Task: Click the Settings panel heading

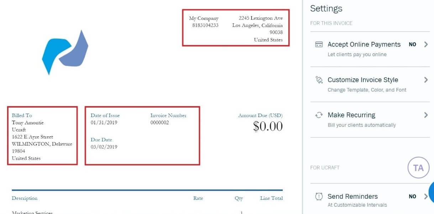Action: click(326, 8)
